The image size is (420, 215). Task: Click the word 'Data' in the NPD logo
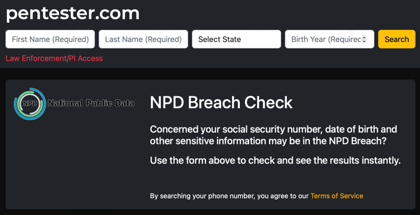(x=124, y=103)
